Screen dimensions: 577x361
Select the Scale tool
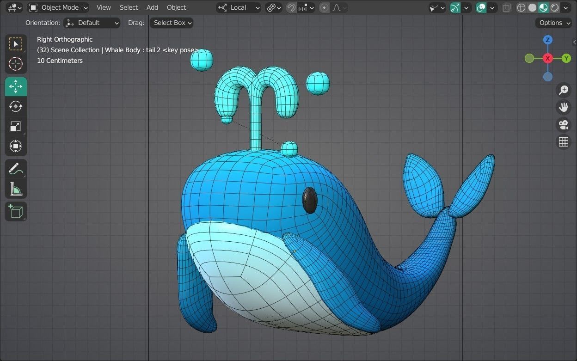(x=16, y=126)
